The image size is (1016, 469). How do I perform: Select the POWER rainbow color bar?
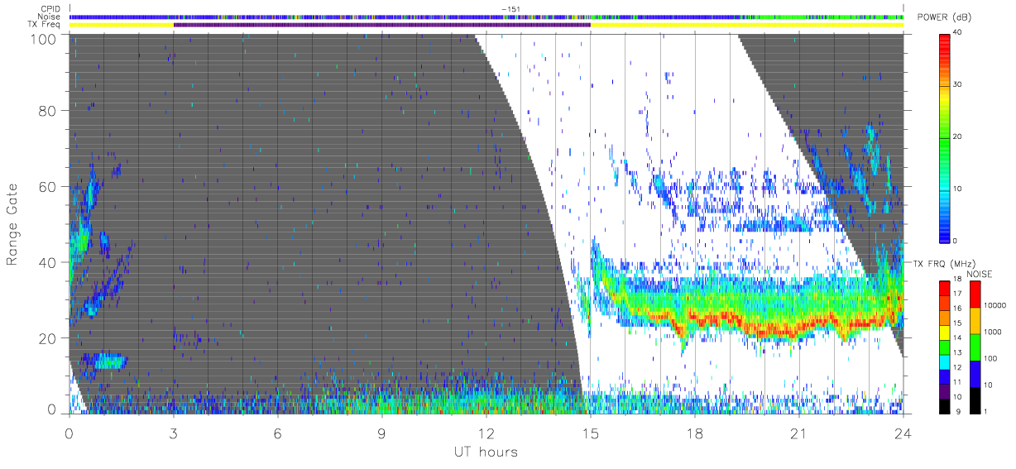(945, 136)
